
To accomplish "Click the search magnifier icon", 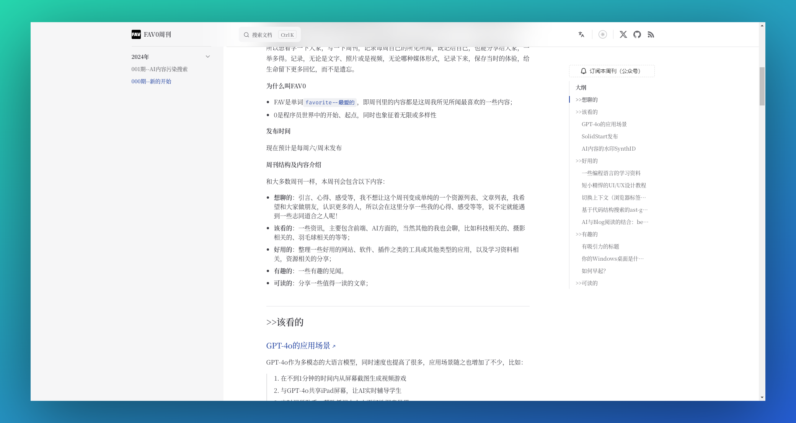I will [246, 35].
